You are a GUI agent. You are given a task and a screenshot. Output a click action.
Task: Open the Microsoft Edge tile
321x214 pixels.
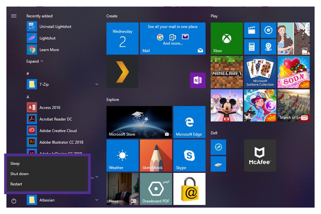tap(189, 122)
